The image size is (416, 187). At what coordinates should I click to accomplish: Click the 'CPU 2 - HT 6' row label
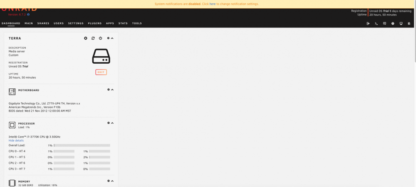point(17,163)
